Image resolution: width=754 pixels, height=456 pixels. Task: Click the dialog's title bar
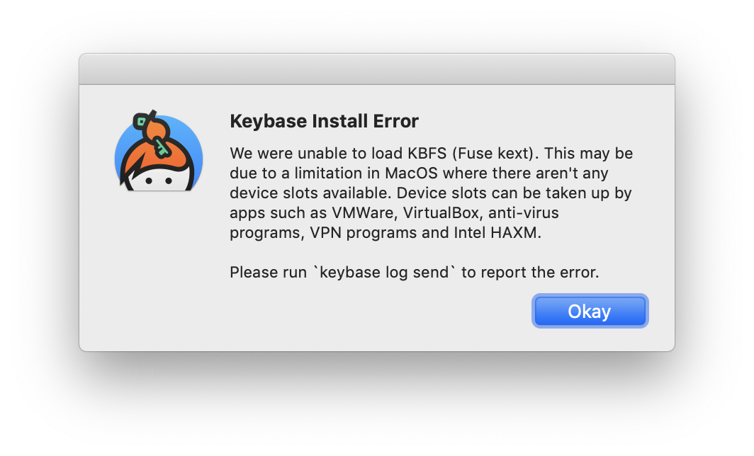click(x=377, y=69)
